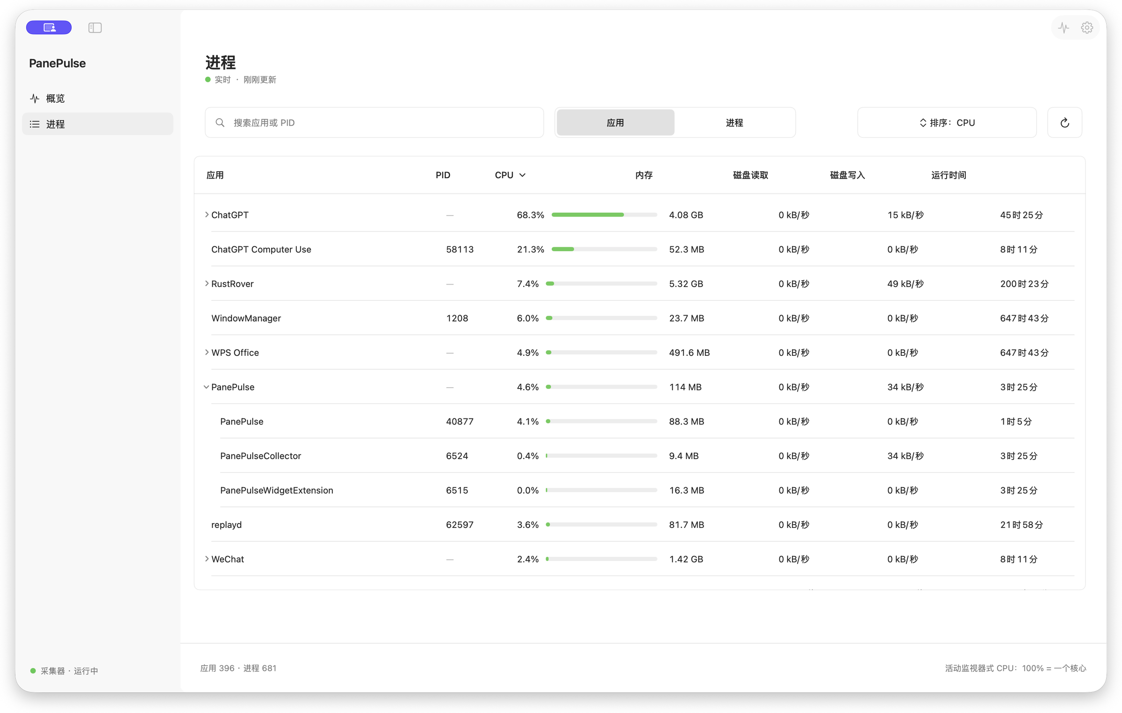Screen dimensions: 1122x713
Task: Open the settings gear icon
Action: point(1087,28)
